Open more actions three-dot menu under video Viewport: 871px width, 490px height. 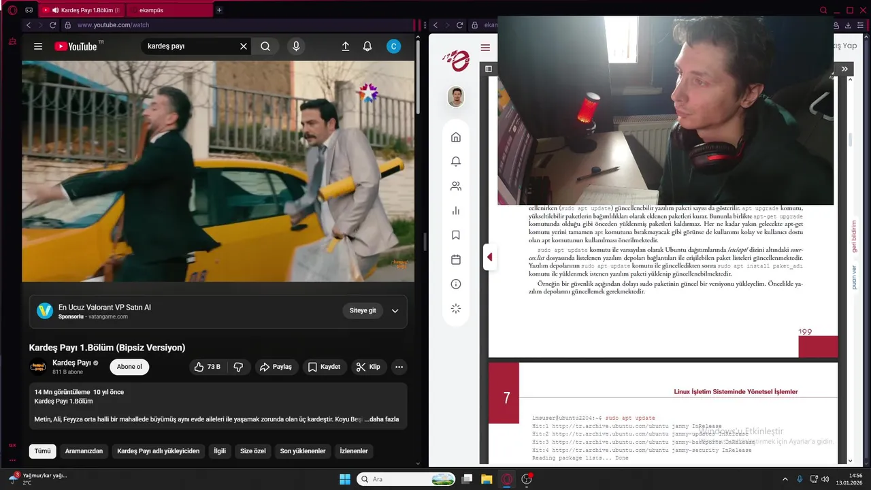point(399,367)
